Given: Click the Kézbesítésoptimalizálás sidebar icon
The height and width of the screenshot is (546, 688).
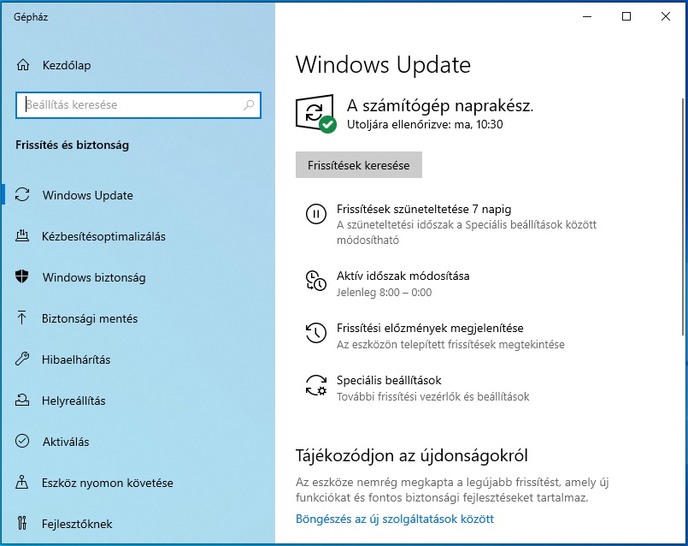Looking at the screenshot, I should [x=22, y=236].
